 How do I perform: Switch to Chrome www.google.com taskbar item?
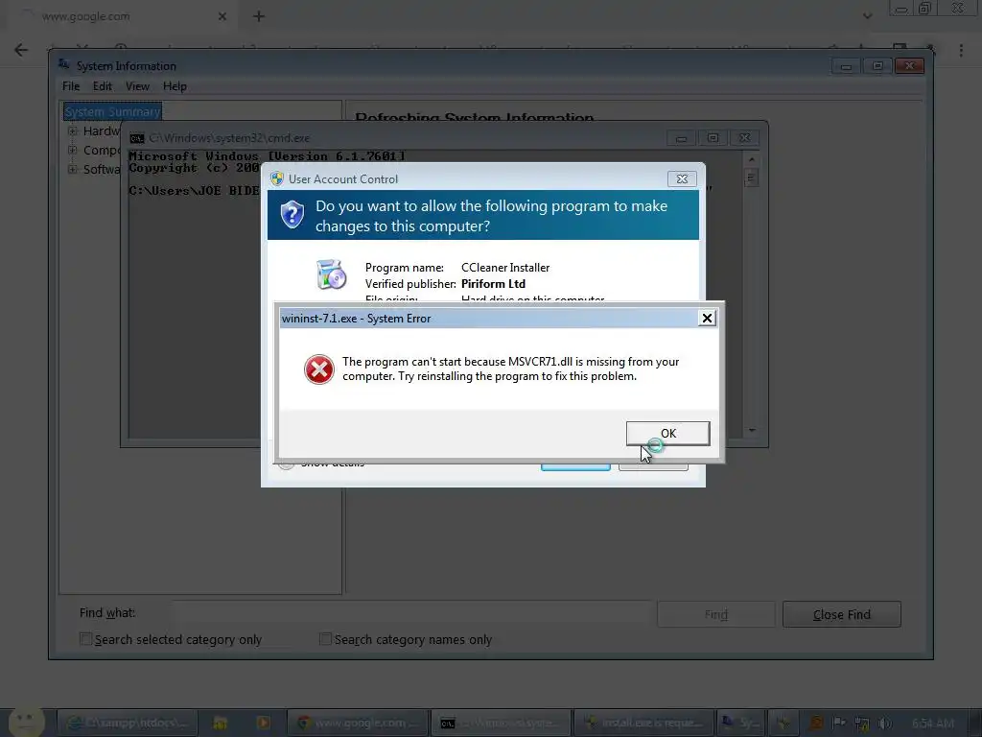click(x=358, y=723)
